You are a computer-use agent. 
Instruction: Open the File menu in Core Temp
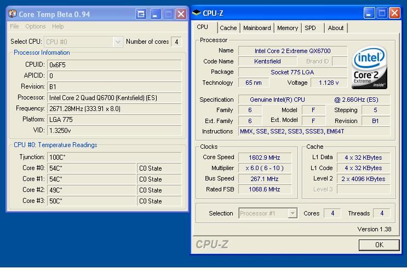[x=14, y=26]
